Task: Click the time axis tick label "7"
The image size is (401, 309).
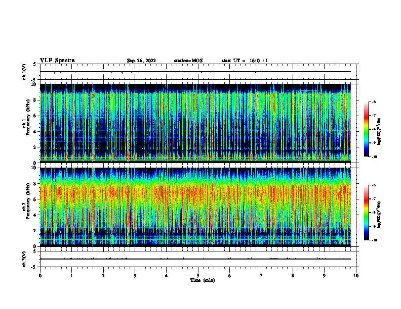Action: pyautogui.click(x=261, y=276)
